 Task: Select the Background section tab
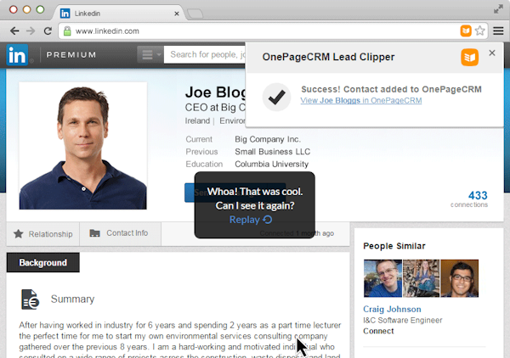43,263
